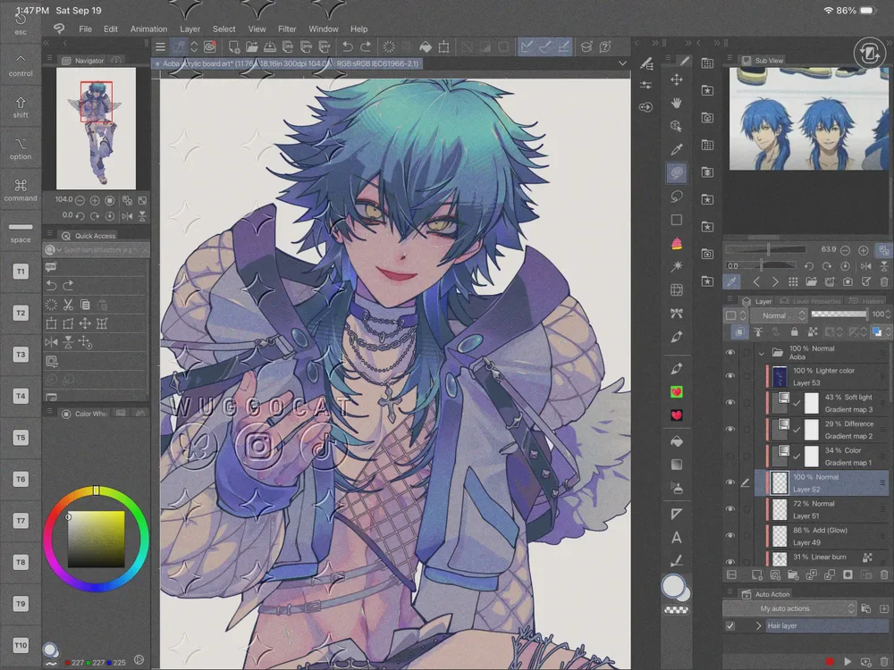Choose the Text tool (letter A)
Screen dimensions: 894x670
(677, 537)
